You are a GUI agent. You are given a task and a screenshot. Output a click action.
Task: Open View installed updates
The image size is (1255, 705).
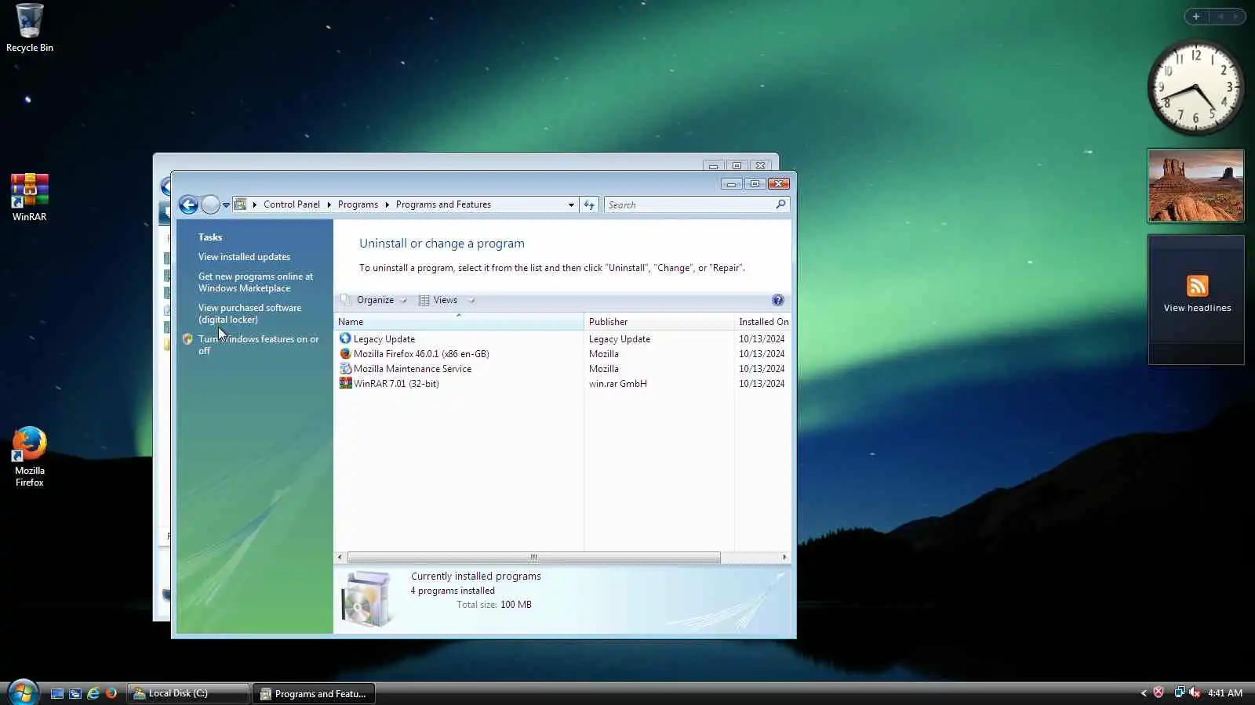(244, 257)
